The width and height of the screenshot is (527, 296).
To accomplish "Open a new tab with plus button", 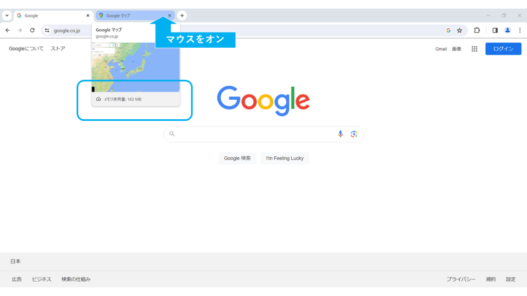I will pos(182,15).
